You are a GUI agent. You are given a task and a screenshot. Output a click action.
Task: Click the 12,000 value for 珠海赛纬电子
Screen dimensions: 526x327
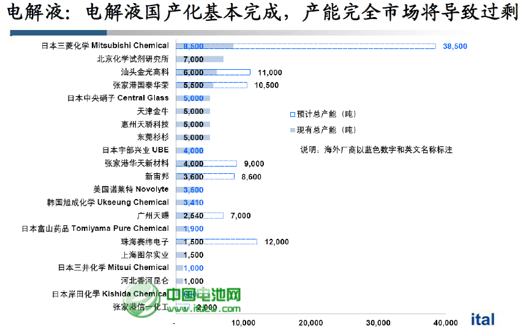(276, 242)
